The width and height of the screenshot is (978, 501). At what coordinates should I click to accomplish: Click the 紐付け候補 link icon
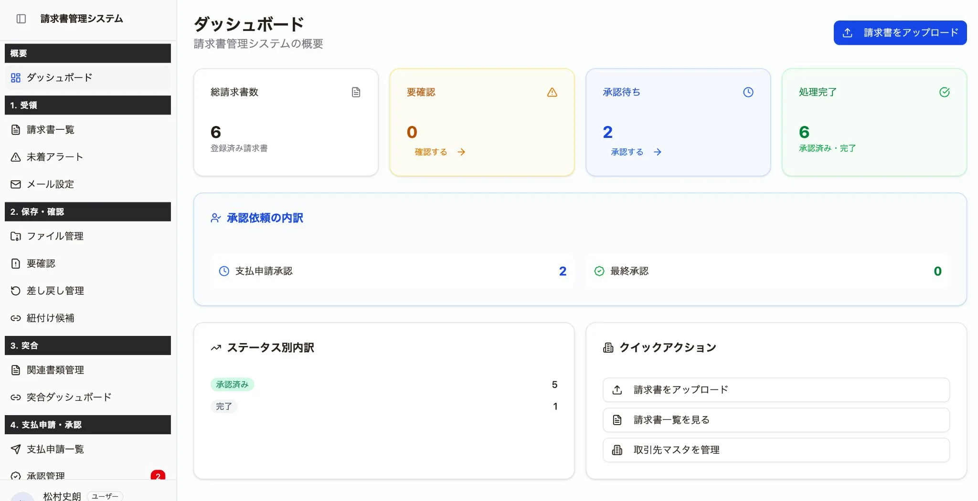[16, 318]
